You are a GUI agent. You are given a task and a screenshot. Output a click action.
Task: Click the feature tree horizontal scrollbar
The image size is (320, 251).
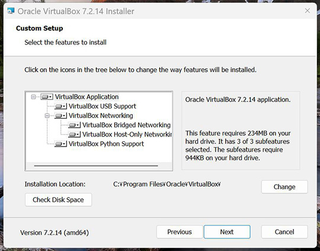click(x=96, y=166)
